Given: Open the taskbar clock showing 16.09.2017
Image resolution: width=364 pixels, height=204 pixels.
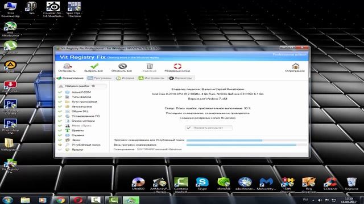Looking at the screenshot, I should tap(349, 200).
